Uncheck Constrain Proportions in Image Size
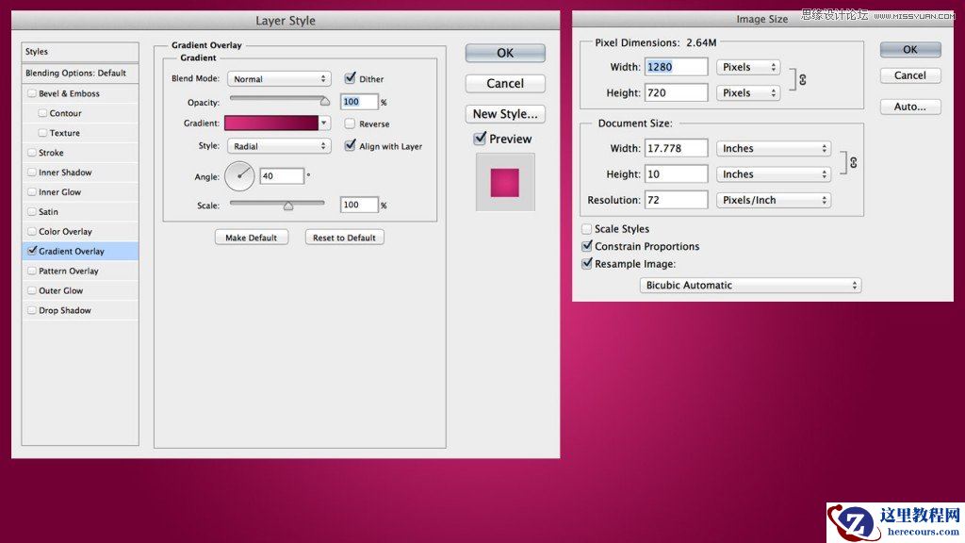The image size is (965, 543). pyautogui.click(x=587, y=246)
